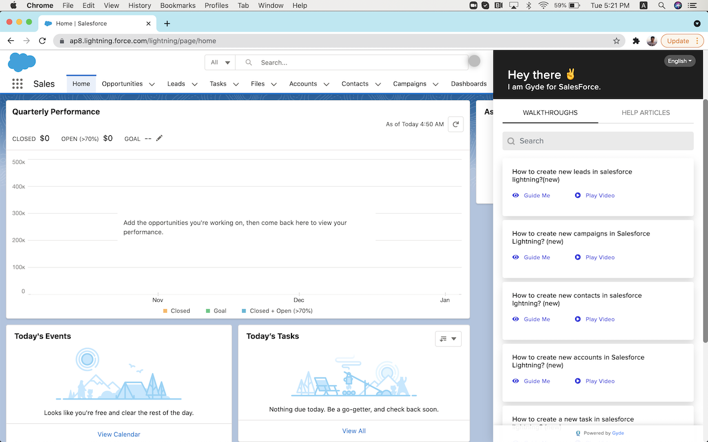Click the Closed + Open legend blue swatch
Viewport: 708px width, 442px height.
click(x=244, y=311)
